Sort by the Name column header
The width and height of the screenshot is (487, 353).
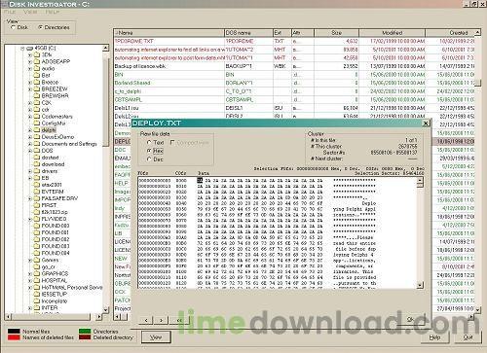(x=169, y=33)
